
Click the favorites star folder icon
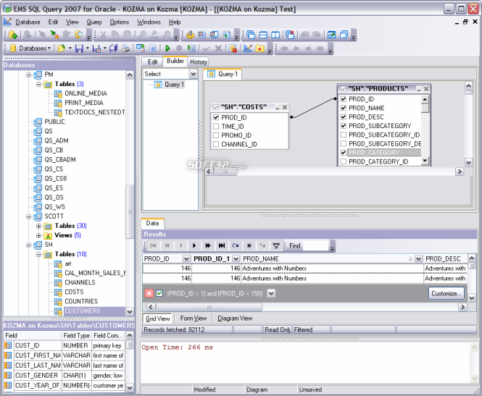coord(260,49)
